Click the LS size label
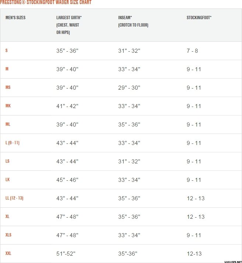The height and width of the screenshot is (263, 242). (7, 161)
